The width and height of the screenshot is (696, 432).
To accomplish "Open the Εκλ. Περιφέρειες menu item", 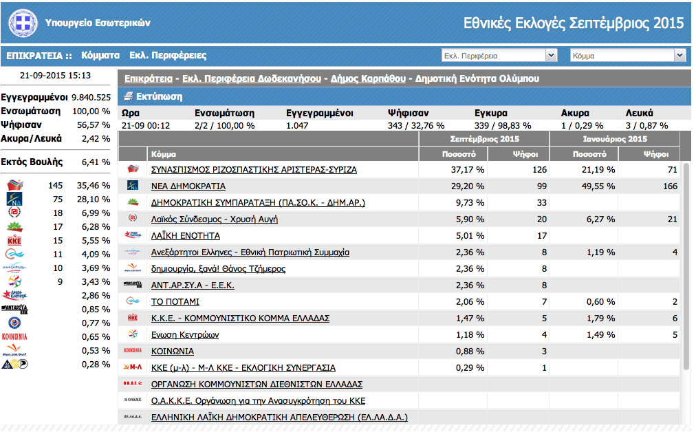I will [x=168, y=56].
